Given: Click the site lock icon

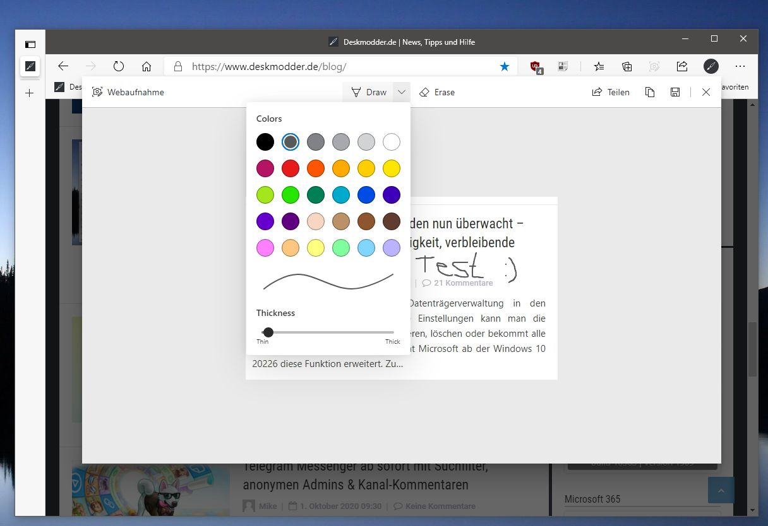Looking at the screenshot, I should click(x=177, y=66).
